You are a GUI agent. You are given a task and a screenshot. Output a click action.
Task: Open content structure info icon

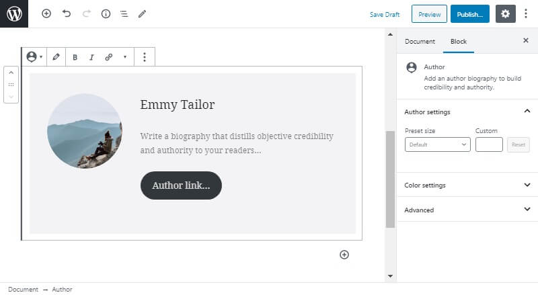106,13
